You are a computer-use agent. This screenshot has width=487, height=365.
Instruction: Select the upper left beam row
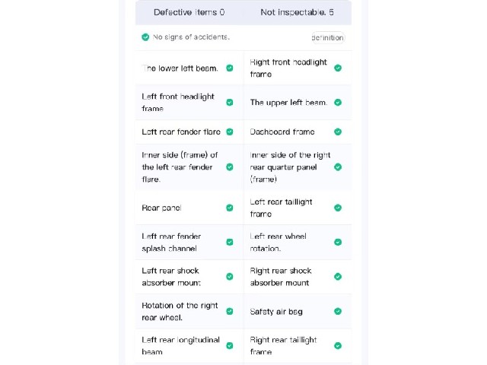[298, 103]
